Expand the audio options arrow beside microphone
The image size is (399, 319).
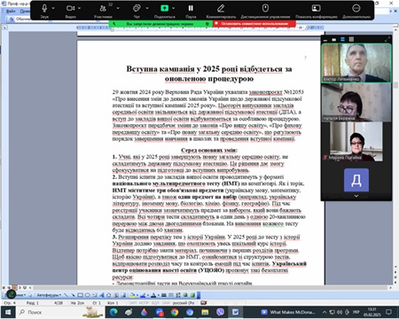(53, 9)
